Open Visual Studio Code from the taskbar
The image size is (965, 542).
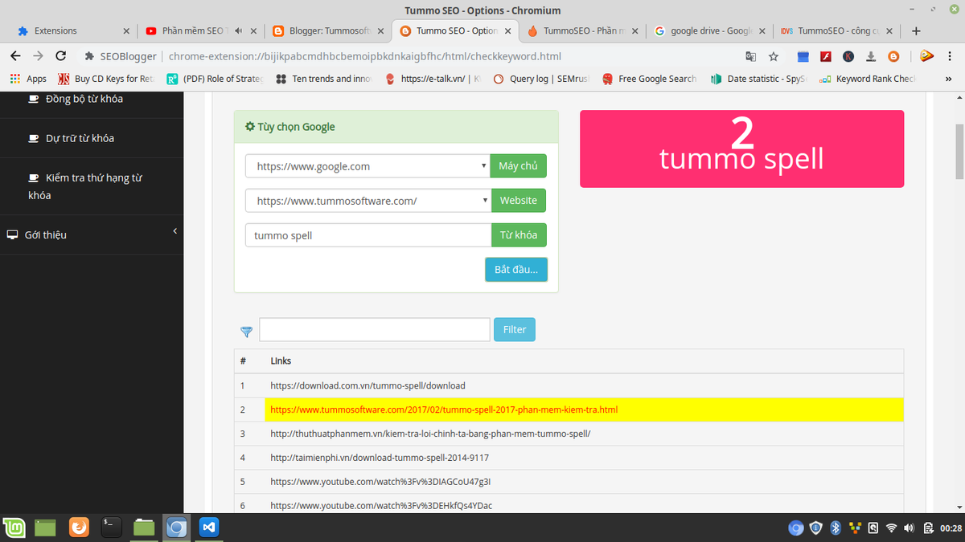pos(209,528)
